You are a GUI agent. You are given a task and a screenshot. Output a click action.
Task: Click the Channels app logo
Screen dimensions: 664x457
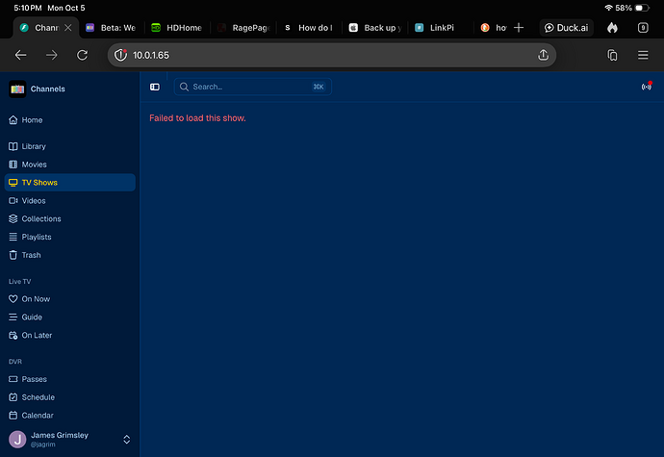[17, 89]
